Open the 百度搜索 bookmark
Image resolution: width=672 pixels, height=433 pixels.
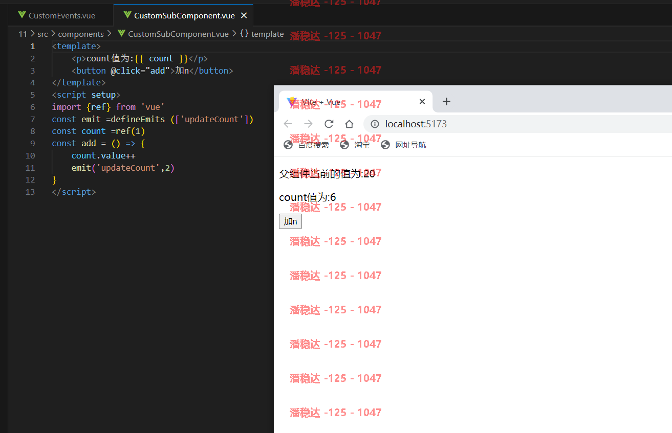tap(306, 145)
